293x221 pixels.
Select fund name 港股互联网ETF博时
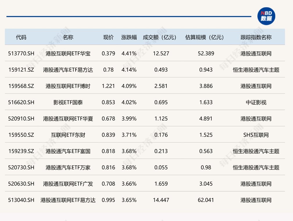click(x=68, y=86)
